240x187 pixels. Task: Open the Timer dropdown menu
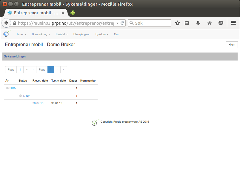(x=21, y=34)
